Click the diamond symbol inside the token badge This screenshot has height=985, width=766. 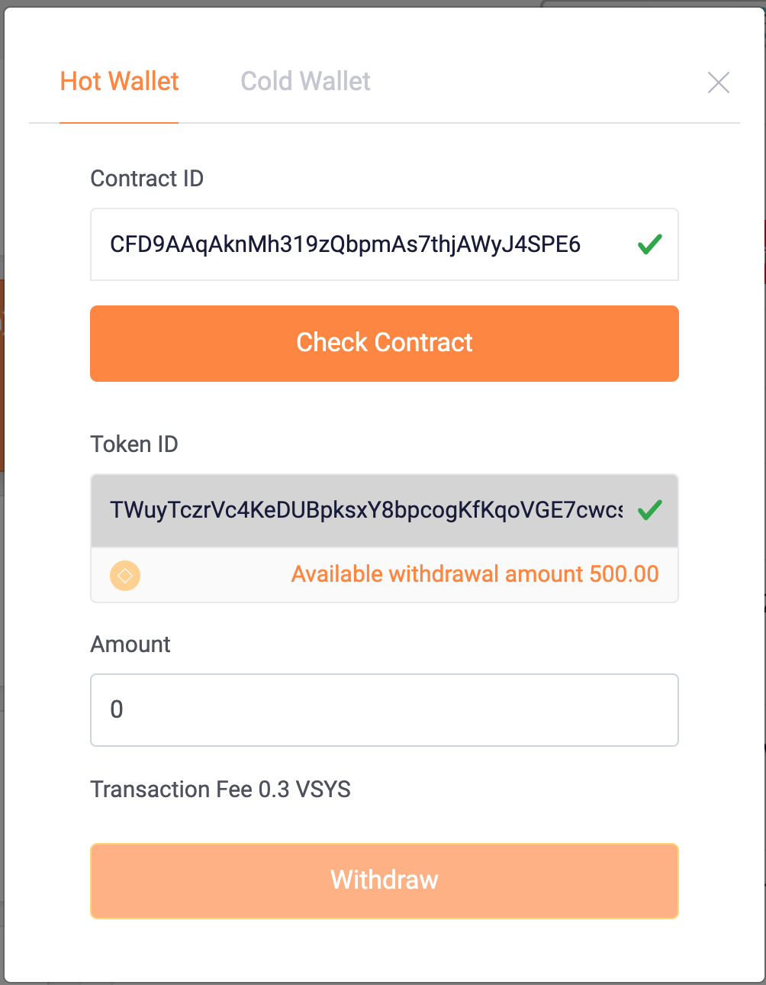tap(124, 574)
